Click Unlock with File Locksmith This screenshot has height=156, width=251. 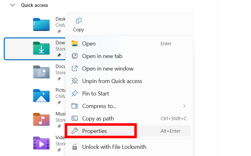pyautogui.click(x=114, y=147)
